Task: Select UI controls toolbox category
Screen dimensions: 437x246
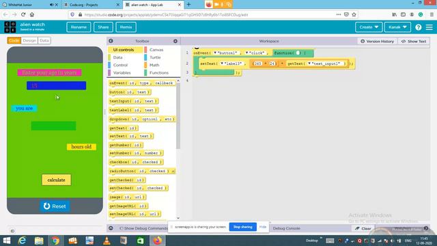Action: point(126,50)
